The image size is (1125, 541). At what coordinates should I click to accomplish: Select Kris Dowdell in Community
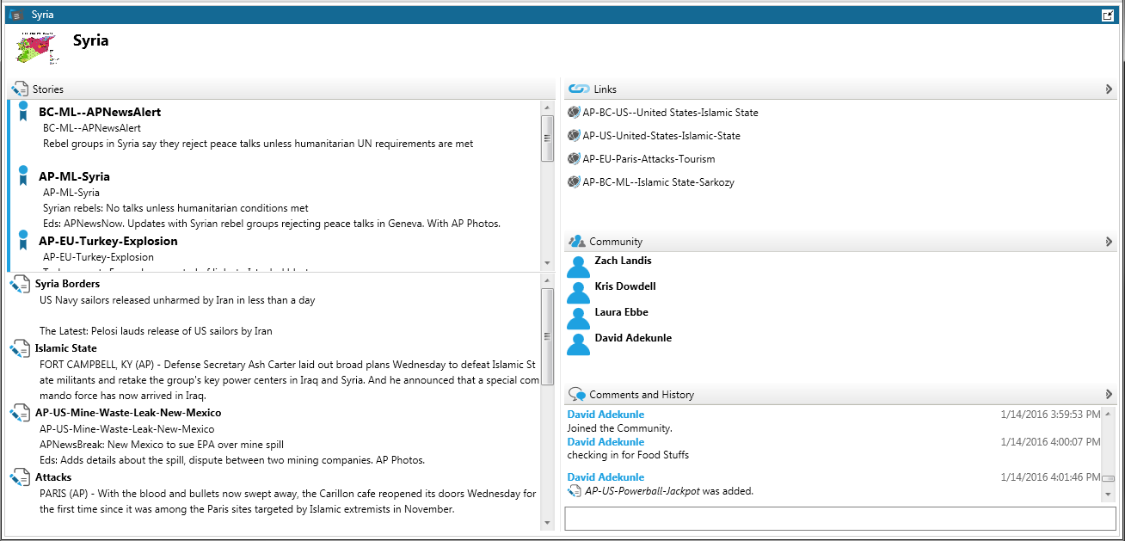pos(625,286)
